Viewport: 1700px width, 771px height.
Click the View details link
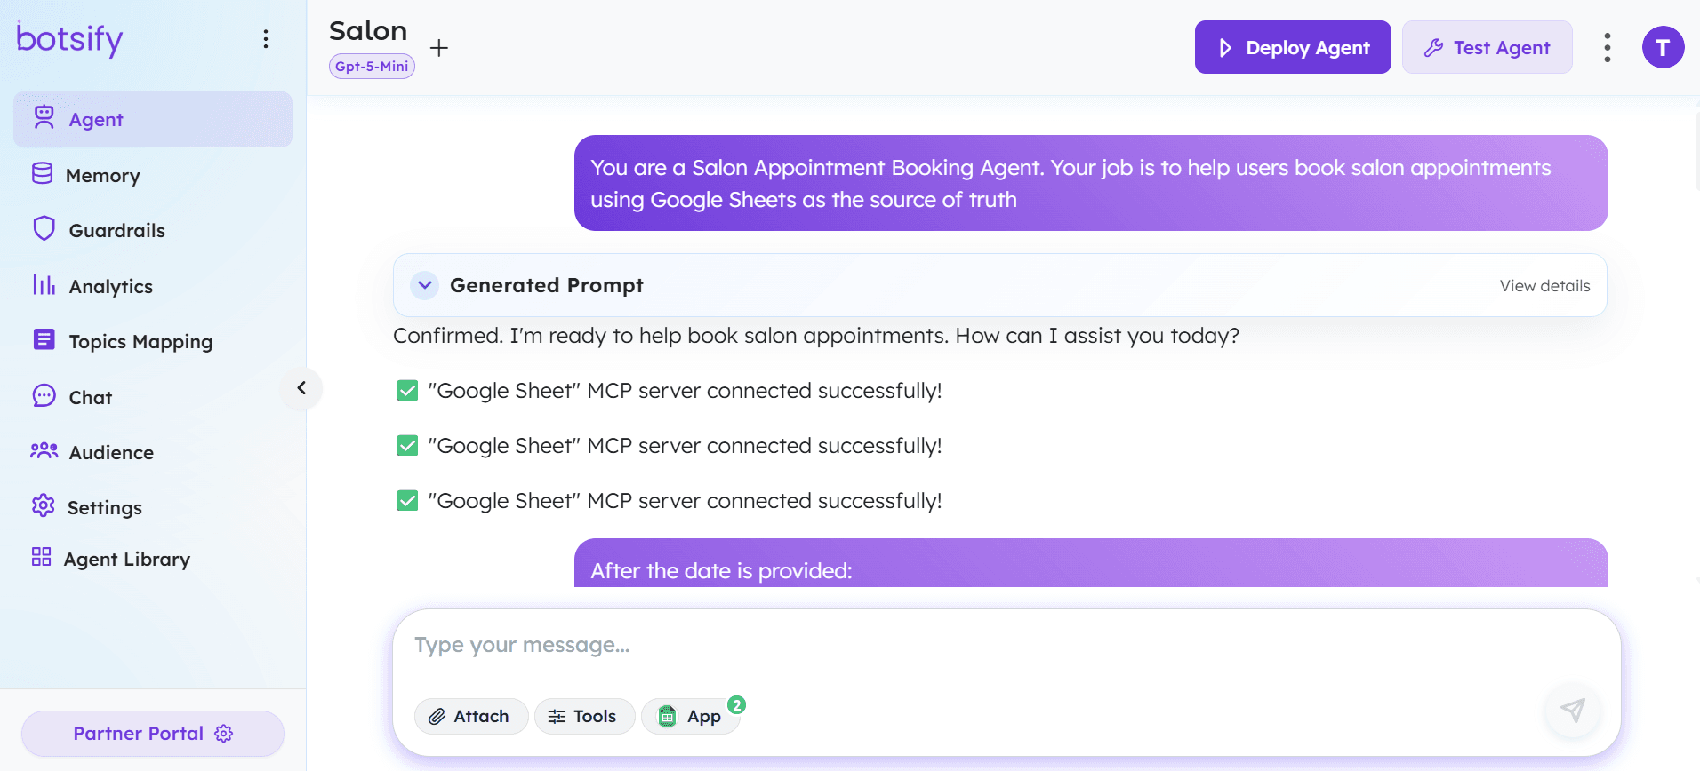[1544, 286]
